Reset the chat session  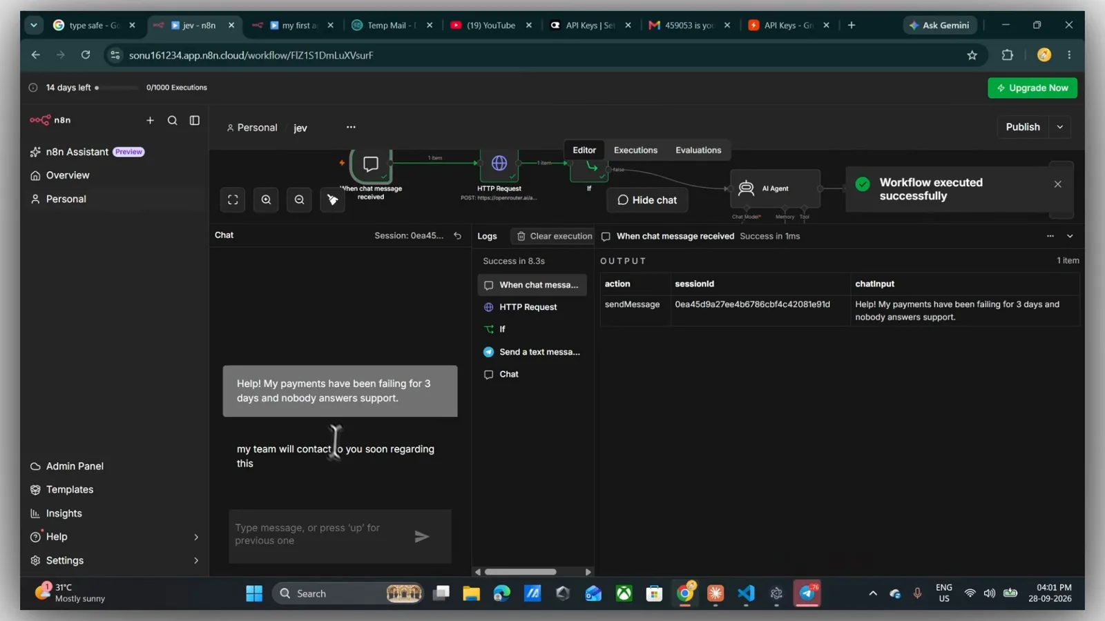457,236
